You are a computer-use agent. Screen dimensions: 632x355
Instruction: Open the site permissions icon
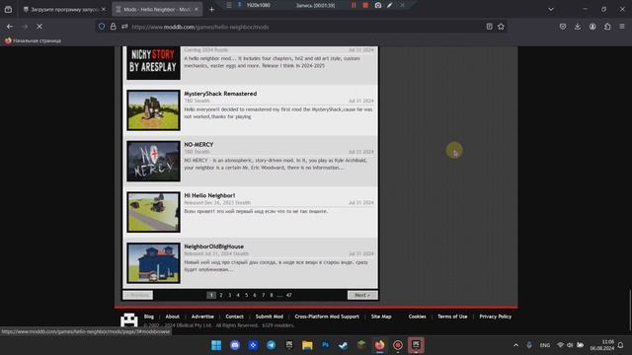[x=124, y=27]
